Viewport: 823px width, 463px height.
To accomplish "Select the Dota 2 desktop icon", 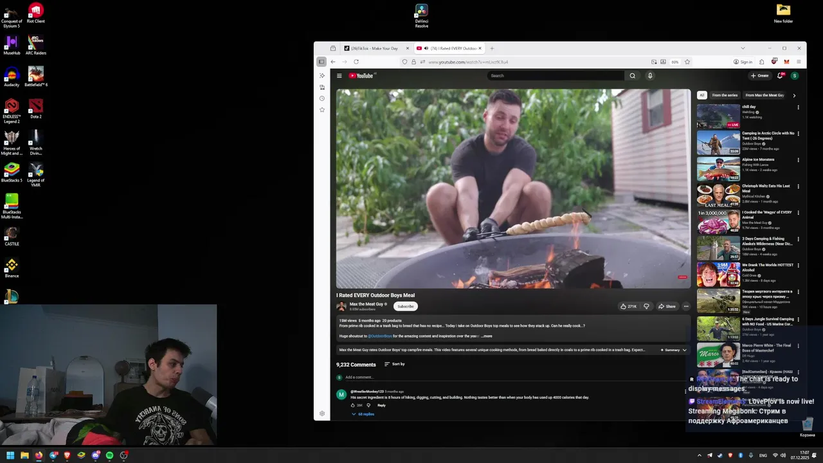I will pos(36,108).
